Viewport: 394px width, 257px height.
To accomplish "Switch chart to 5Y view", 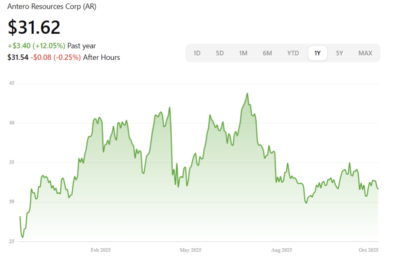I will tap(339, 53).
